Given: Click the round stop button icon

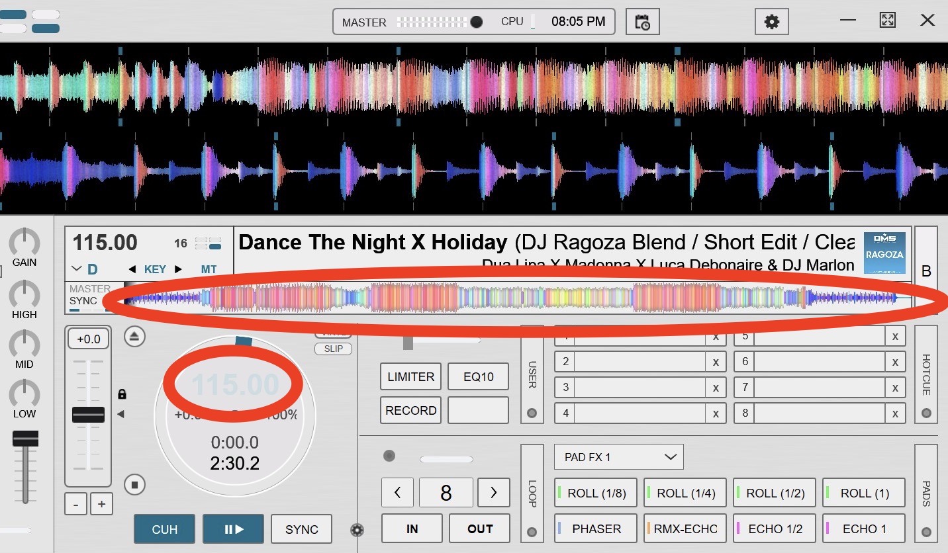Looking at the screenshot, I should (134, 485).
